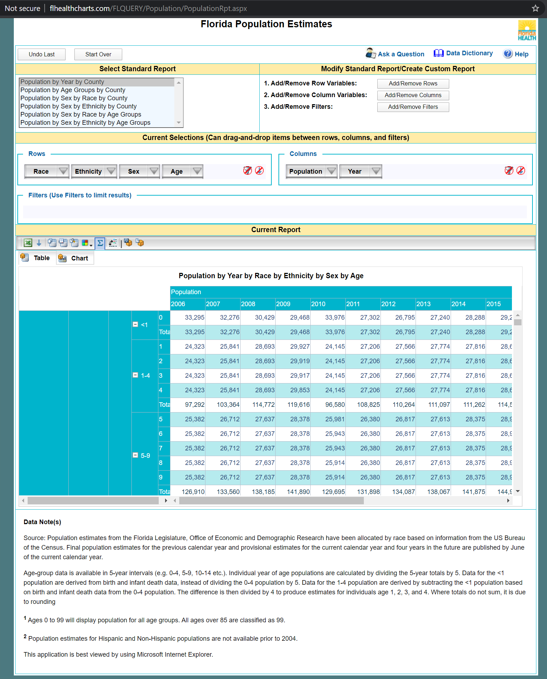Click the print table toolbar icon
Image resolution: width=547 pixels, height=679 pixels.
tap(63, 243)
